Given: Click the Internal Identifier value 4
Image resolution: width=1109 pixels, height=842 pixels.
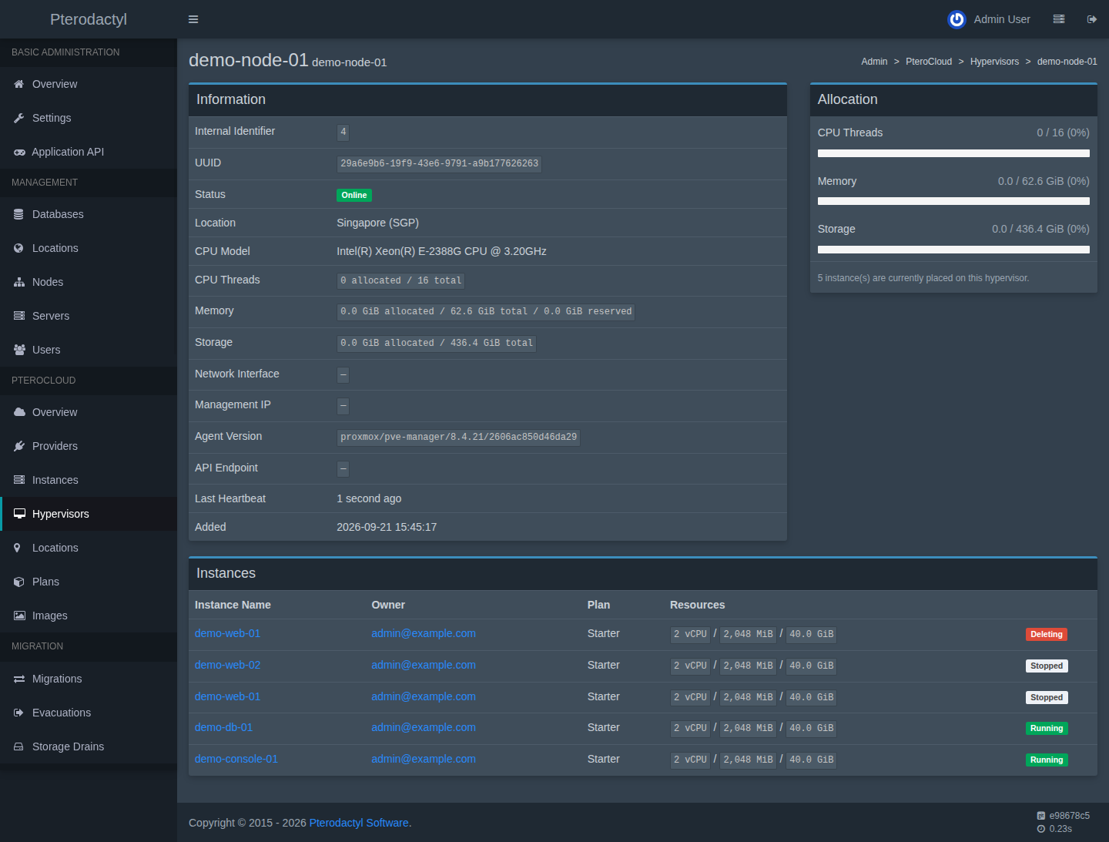Looking at the screenshot, I should [343, 133].
